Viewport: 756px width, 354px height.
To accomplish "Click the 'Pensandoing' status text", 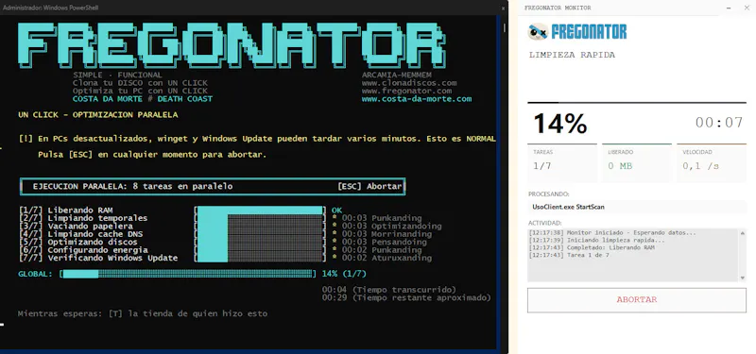I will [x=399, y=242].
